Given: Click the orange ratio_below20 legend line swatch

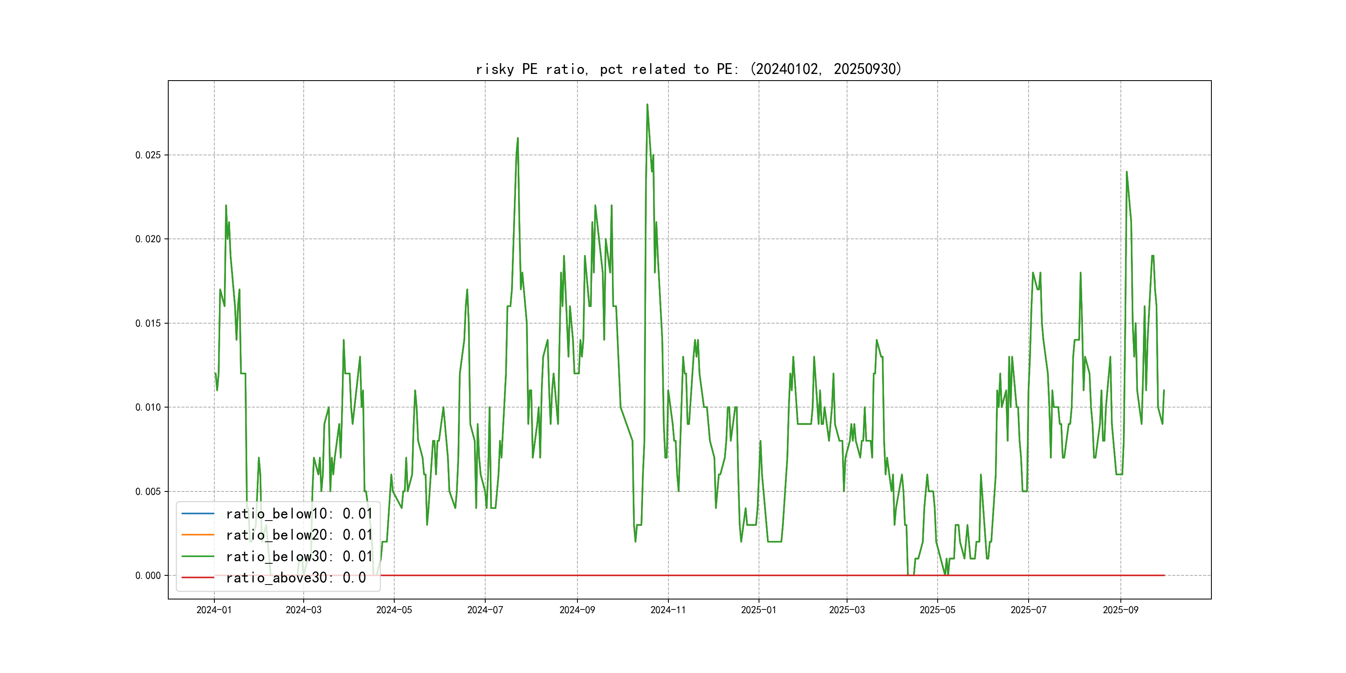Looking at the screenshot, I should coord(197,535).
